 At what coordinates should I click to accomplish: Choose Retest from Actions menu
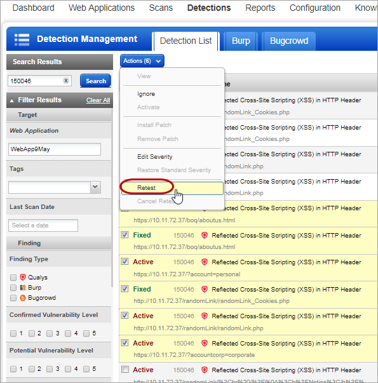point(172,188)
